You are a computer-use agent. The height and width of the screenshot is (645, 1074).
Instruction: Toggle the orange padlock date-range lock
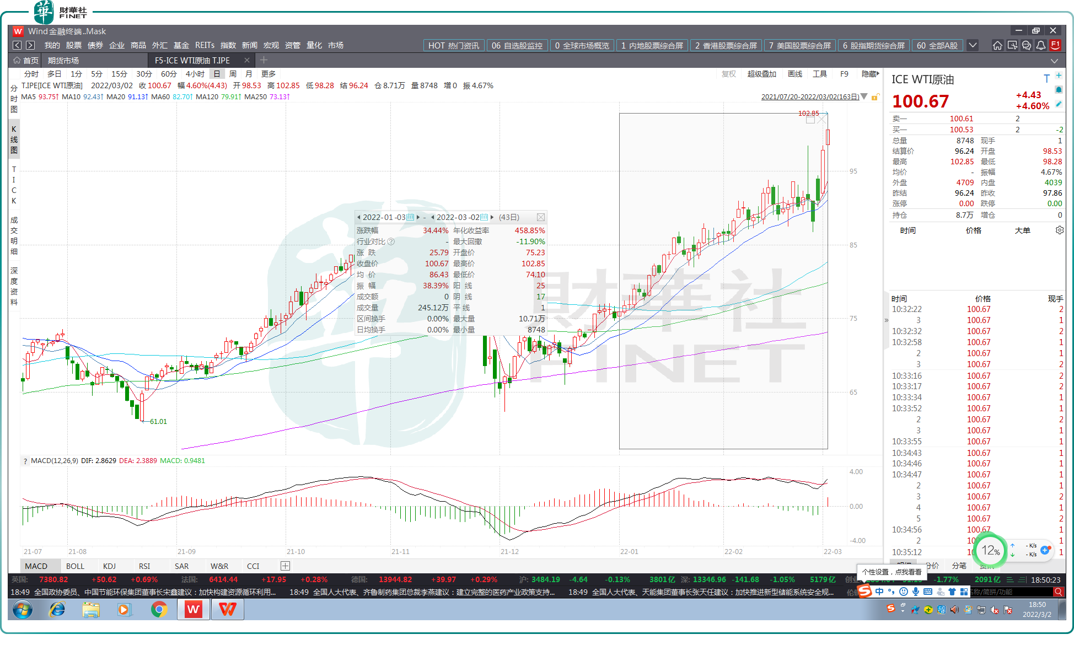[874, 97]
